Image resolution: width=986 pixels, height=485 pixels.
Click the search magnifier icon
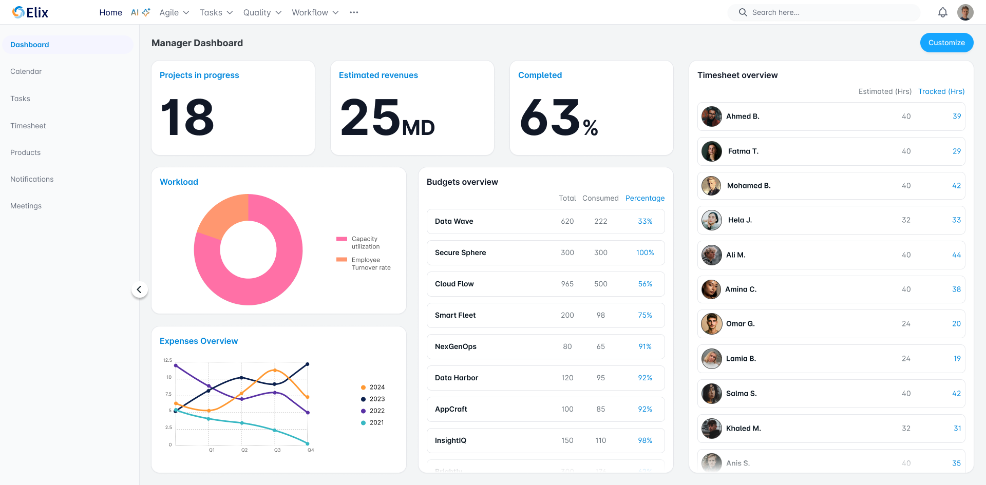[x=743, y=12]
